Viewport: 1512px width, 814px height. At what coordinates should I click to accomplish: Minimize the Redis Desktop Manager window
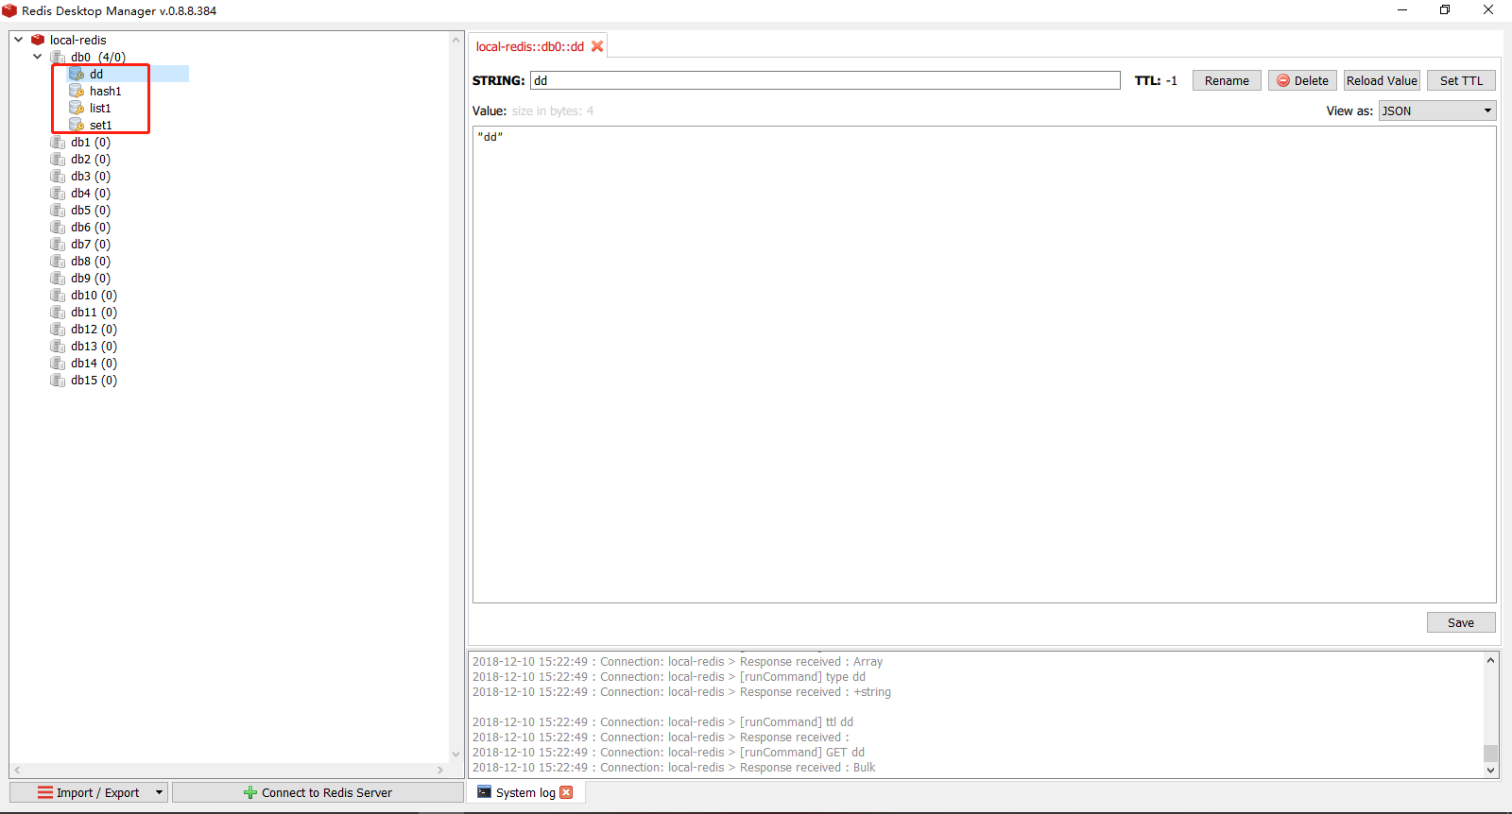click(x=1402, y=9)
